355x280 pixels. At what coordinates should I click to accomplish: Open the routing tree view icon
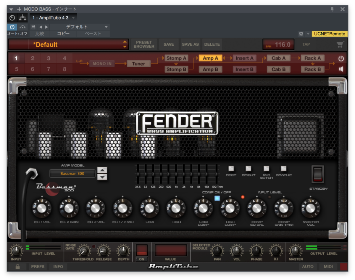pyautogui.click(x=22, y=18)
